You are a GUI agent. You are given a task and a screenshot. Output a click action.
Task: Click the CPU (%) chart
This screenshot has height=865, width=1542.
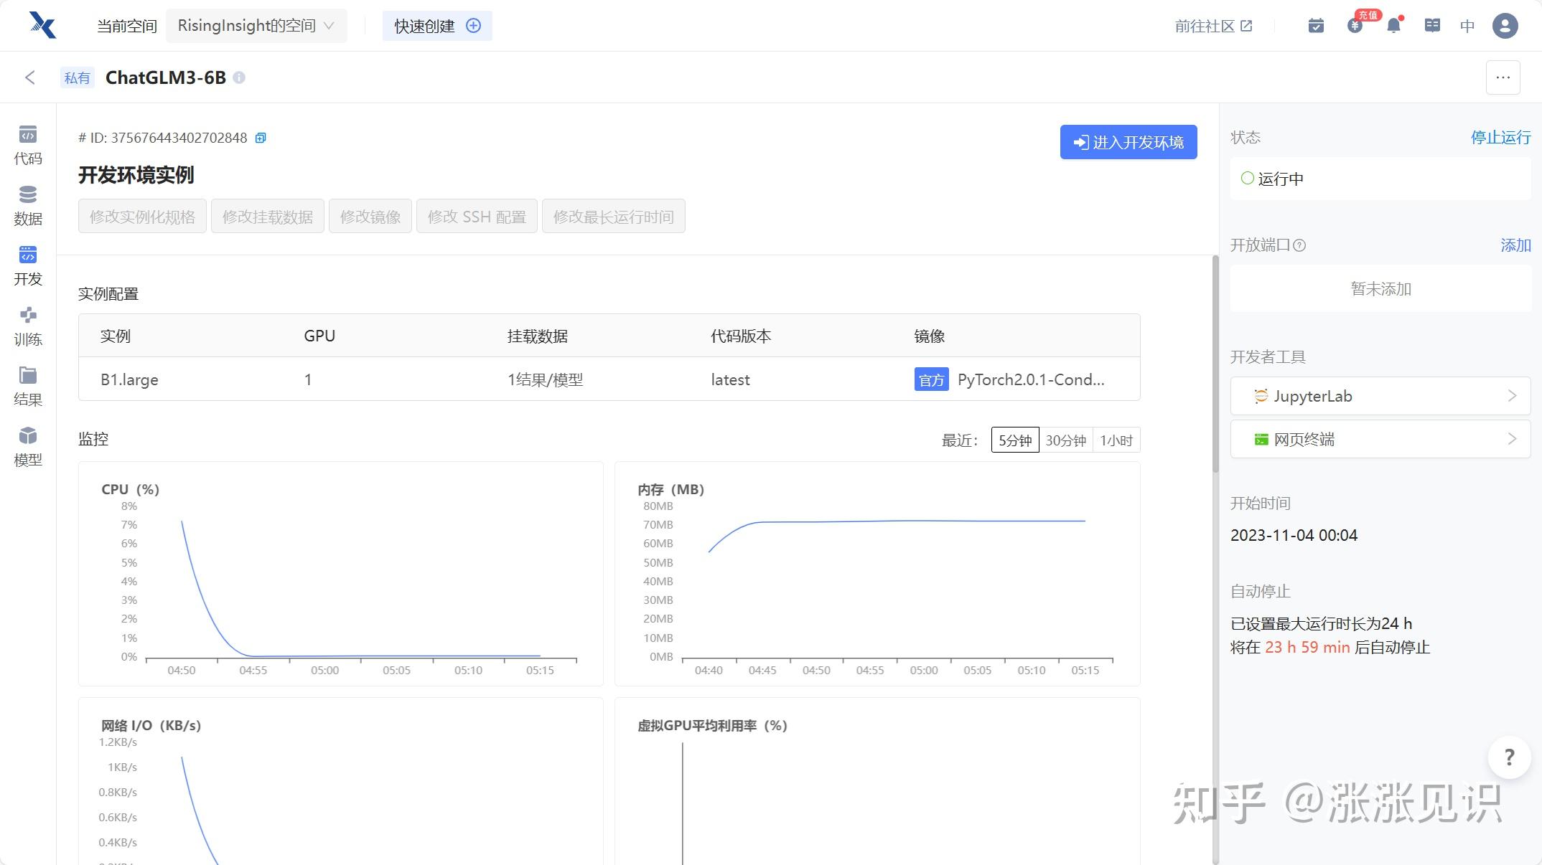pos(340,574)
